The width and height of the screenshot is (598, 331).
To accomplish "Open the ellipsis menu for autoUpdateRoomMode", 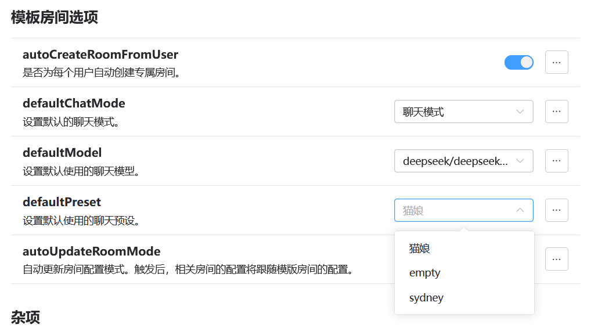I will pos(556,259).
